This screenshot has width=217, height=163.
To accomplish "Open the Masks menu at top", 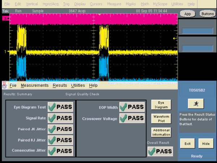I will pyautogui.click(x=131, y=4).
